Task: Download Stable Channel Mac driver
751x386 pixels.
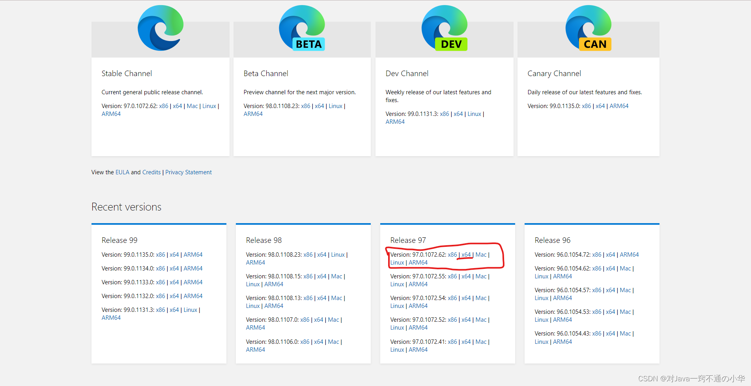Action: [192, 106]
